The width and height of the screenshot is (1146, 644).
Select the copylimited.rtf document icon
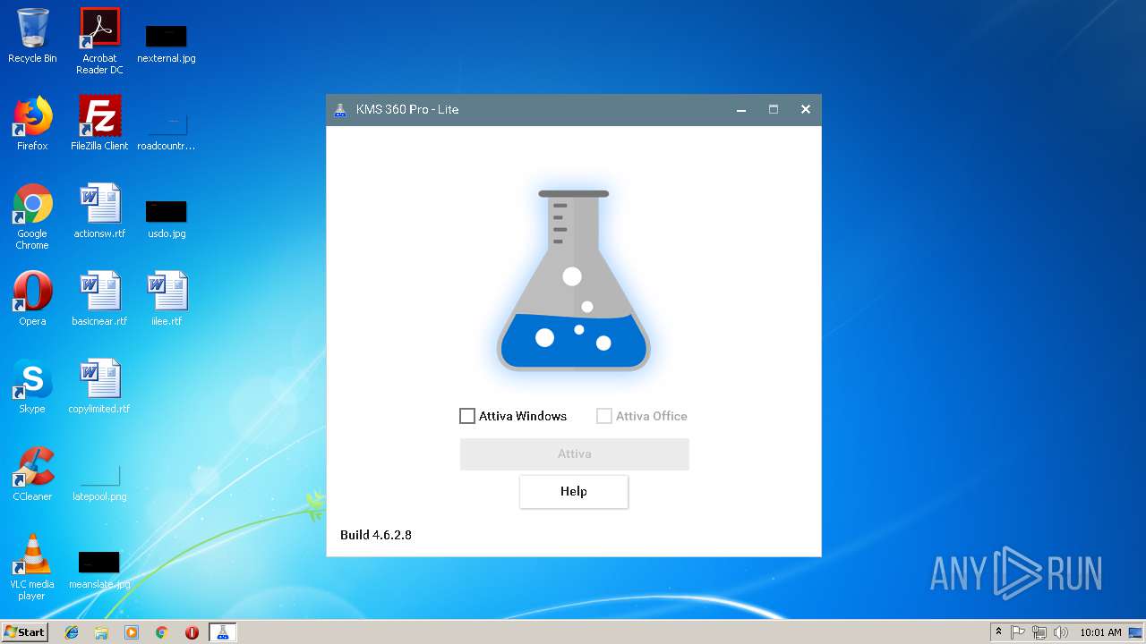pyautogui.click(x=99, y=386)
